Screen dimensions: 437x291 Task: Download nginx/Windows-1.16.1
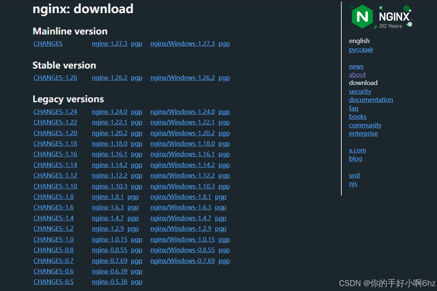click(x=183, y=154)
